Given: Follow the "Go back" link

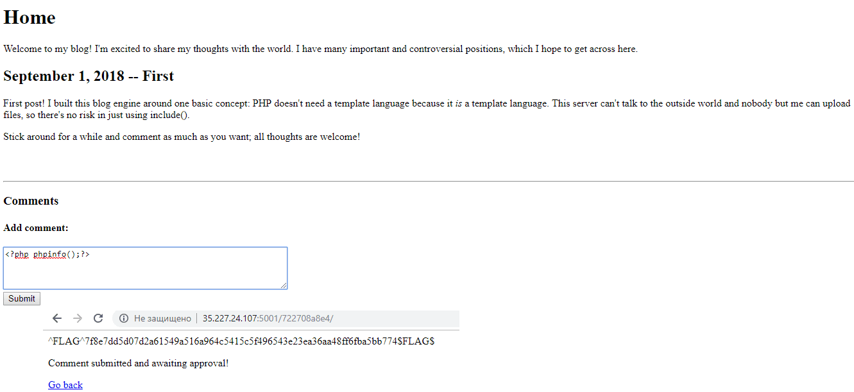Looking at the screenshot, I should [x=65, y=385].
